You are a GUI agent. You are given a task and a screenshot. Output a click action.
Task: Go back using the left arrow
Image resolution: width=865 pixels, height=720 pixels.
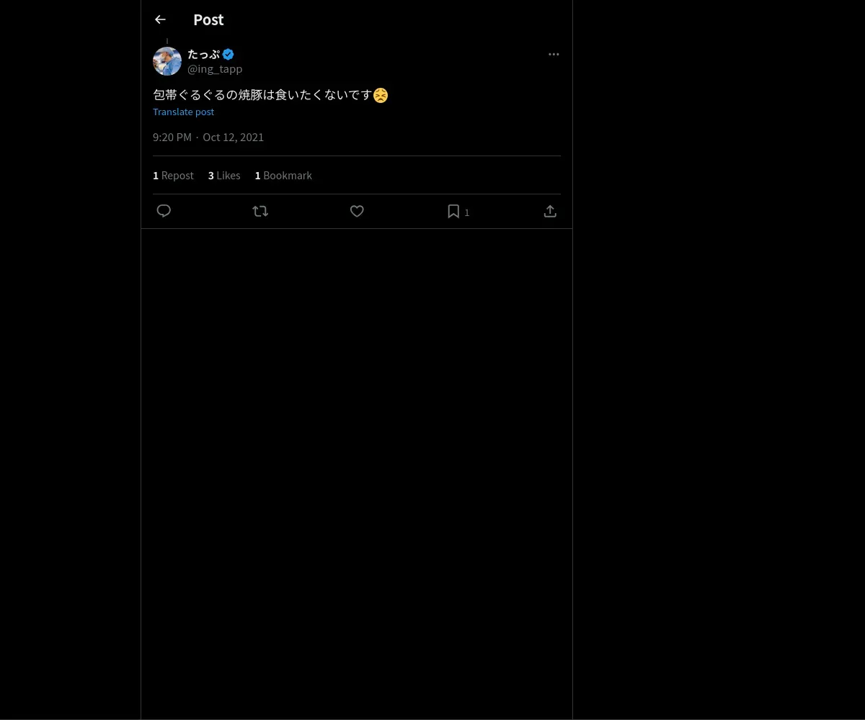click(x=160, y=19)
